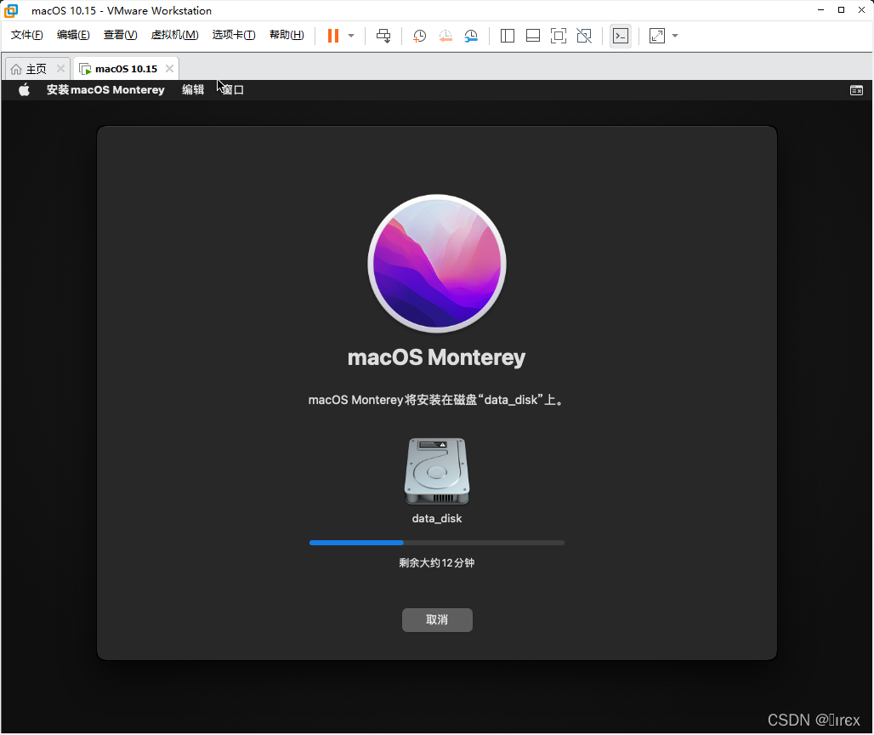Close the 主页 tab
Image resolution: width=874 pixels, height=735 pixels.
pyautogui.click(x=60, y=69)
